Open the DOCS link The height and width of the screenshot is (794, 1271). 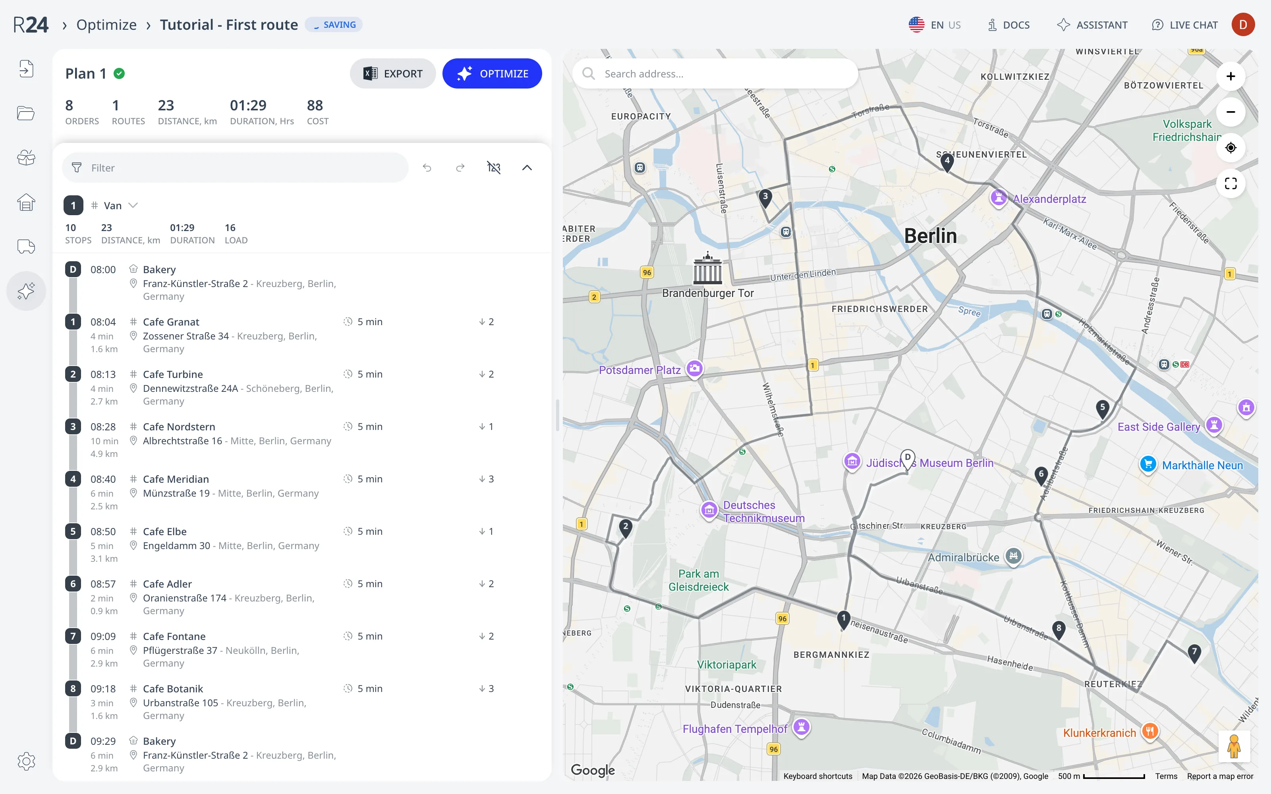pos(1009,25)
